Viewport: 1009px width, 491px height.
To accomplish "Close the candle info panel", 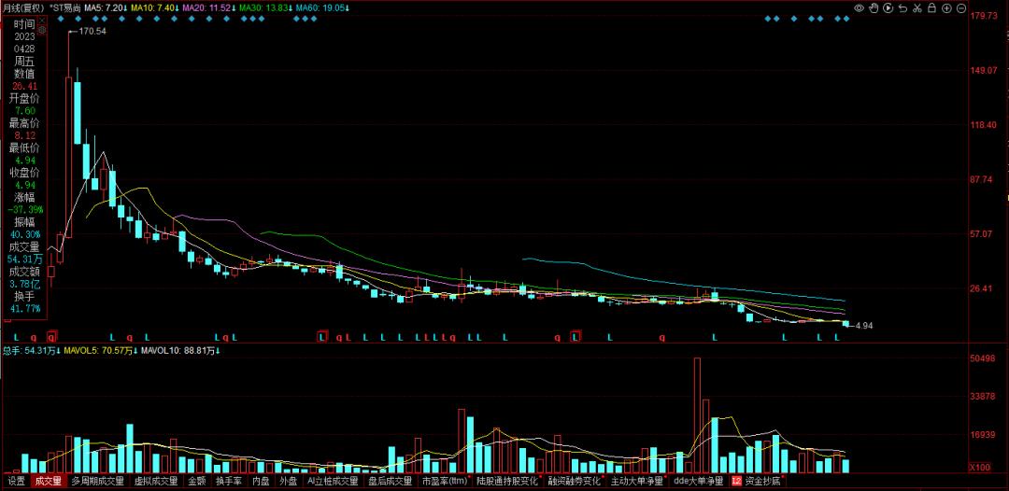I will coord(42,21).
